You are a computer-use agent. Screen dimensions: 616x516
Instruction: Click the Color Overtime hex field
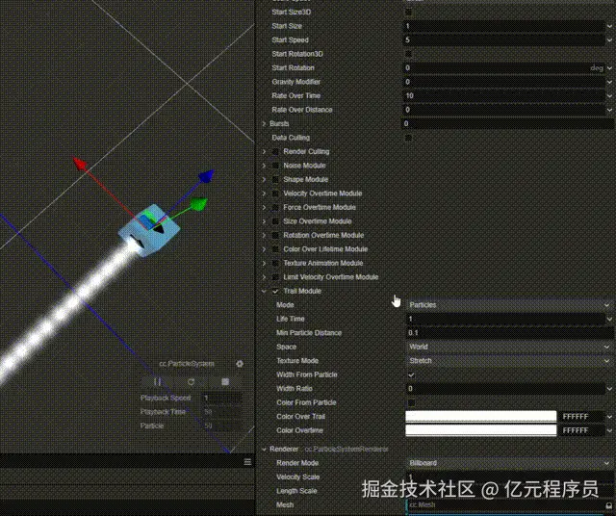coord(581,430)
